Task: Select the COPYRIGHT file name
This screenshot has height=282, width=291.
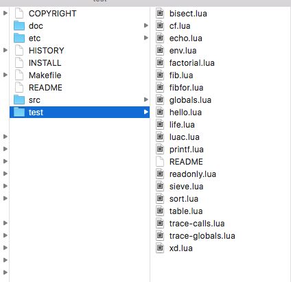Action: (x=53, y=14)
